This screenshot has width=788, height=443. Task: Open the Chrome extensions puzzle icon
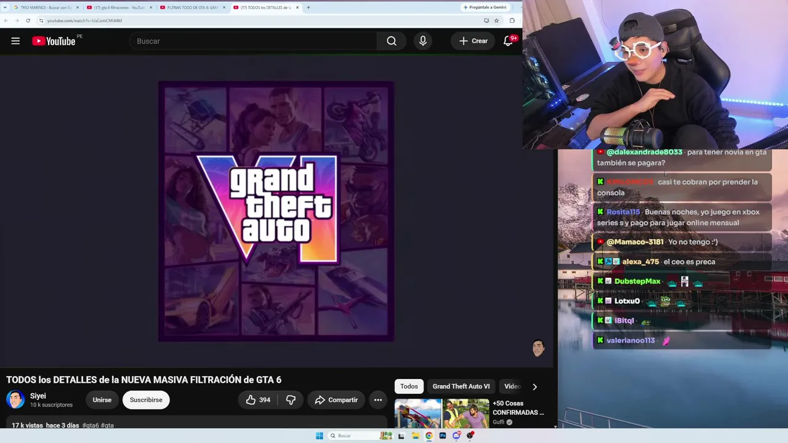click(512, 20)
